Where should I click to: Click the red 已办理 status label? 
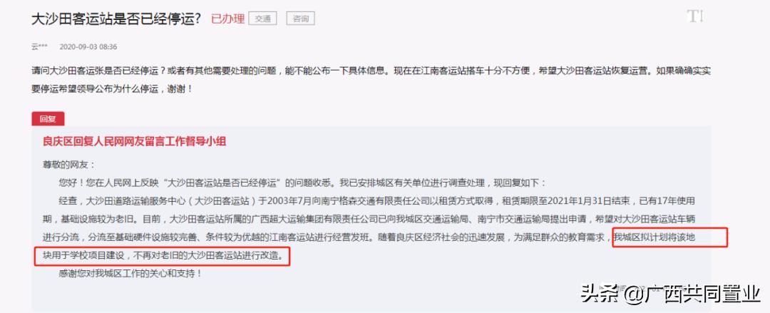click(228, 19)
